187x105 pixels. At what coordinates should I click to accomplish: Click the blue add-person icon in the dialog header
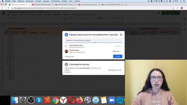click(66, 35)
